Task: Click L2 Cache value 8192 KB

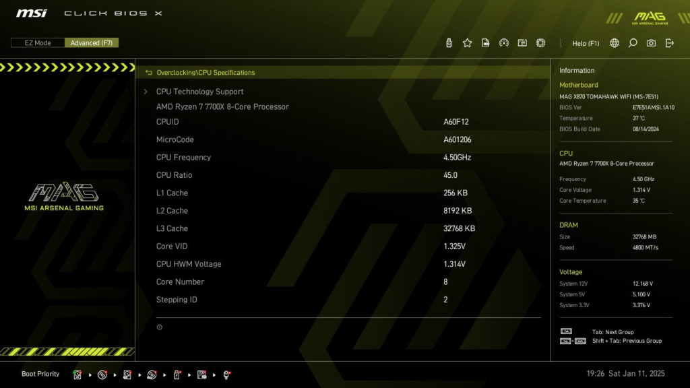Action: pos(458,211)
